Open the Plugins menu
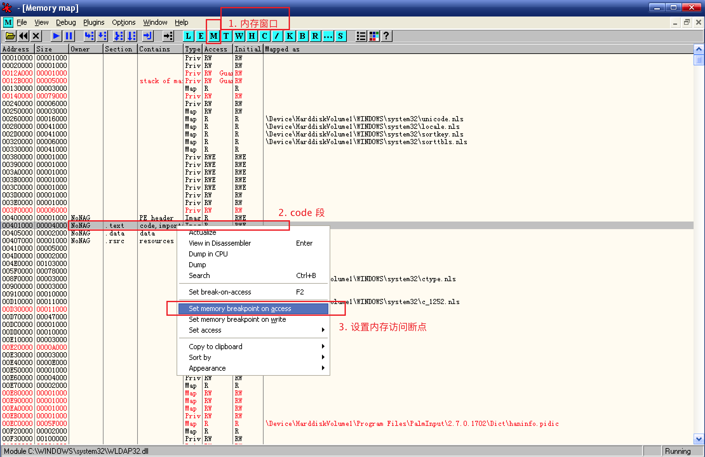The height and width of the screenshot is (457, 705). pos(94,23)
